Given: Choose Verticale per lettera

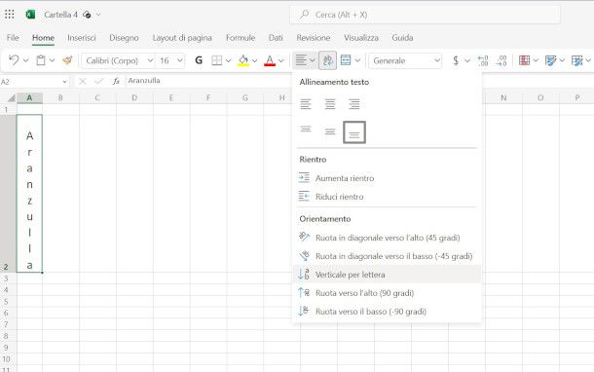Looking at the screenshot, I should coord(387,275).
